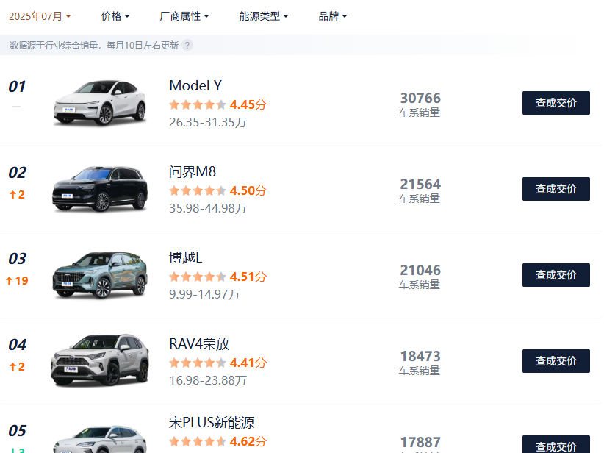
Task: Click the 宋PLUS新能源 title link
Action: tap(212, 423)
